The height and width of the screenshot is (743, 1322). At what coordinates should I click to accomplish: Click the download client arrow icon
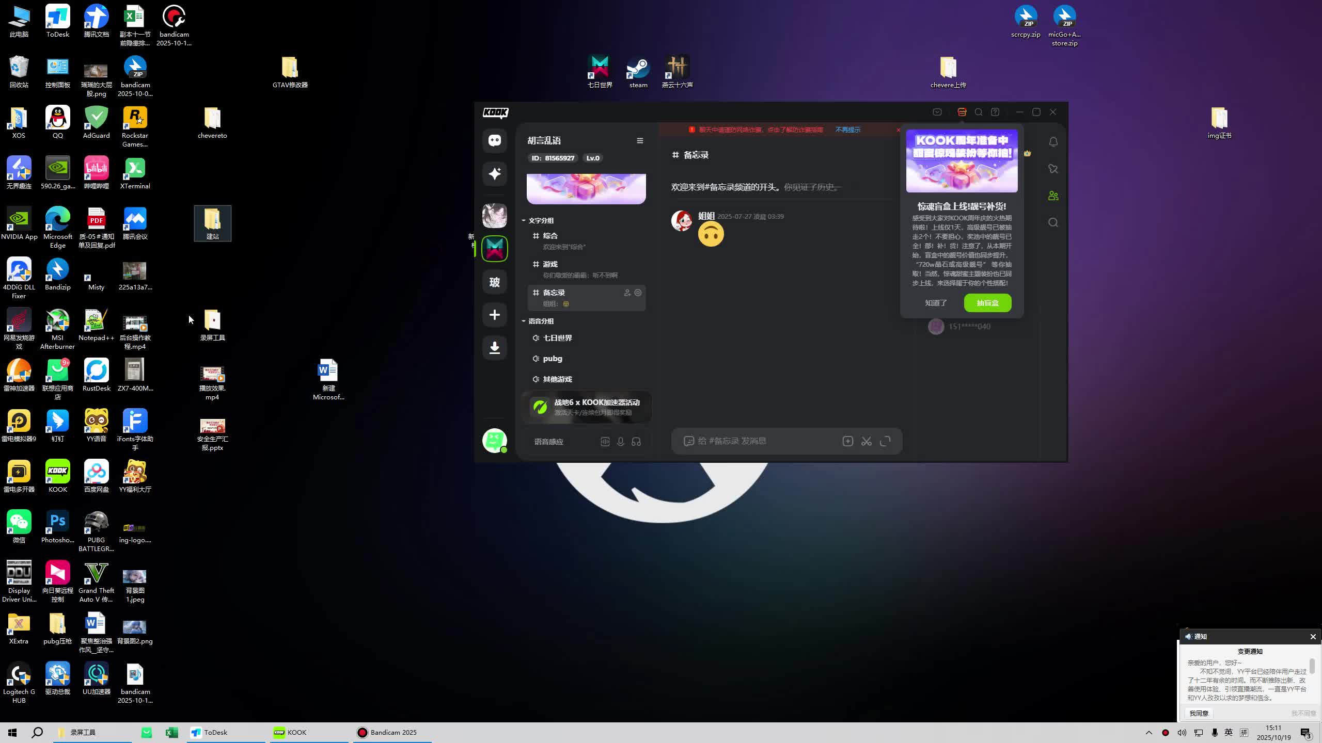(x=494, y=347)
